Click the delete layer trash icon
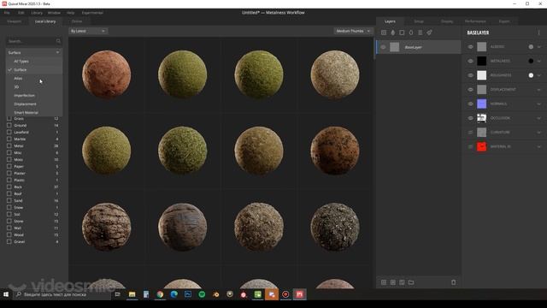This screenshot has height=308, width=547. coord(454,282)
